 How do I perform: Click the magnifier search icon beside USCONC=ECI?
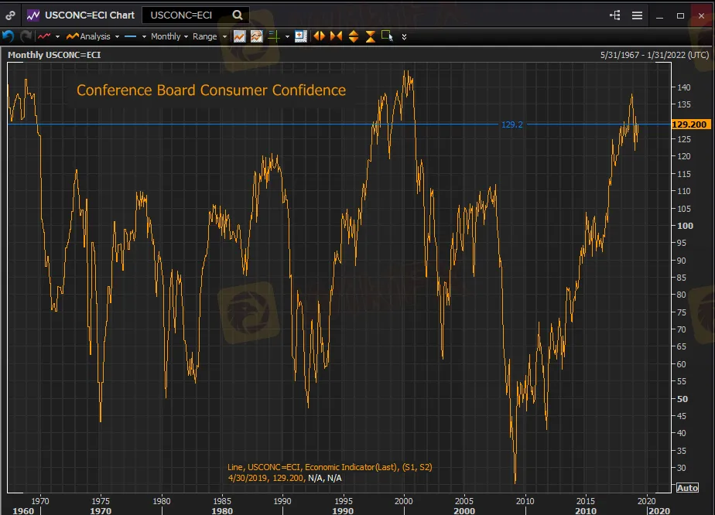[238, 15]
